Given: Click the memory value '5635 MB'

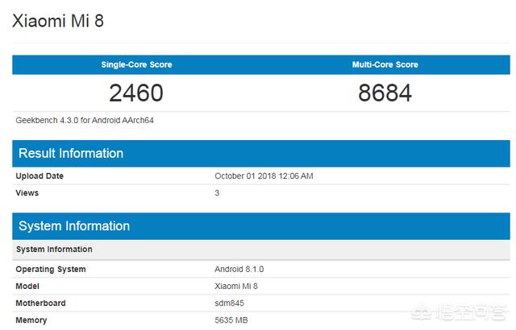Looking at the screenshot, I should (x=231, y=320).
